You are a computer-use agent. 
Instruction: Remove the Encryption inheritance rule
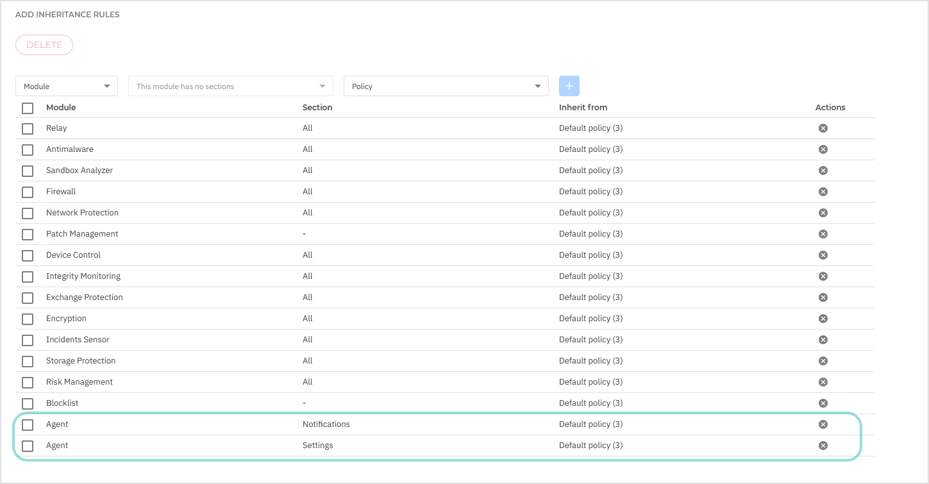(x=823, y=319)
